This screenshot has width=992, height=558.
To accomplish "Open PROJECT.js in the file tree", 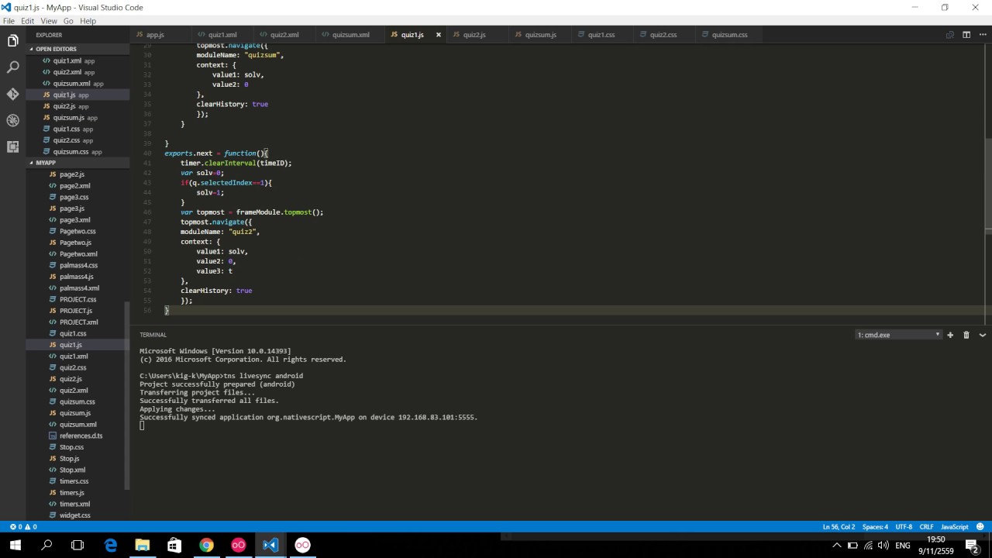I will point(77,311).
